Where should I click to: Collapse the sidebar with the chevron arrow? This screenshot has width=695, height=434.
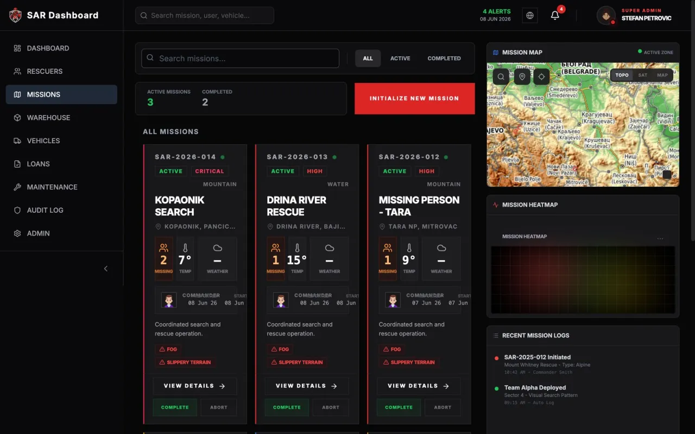pos(106,269)
